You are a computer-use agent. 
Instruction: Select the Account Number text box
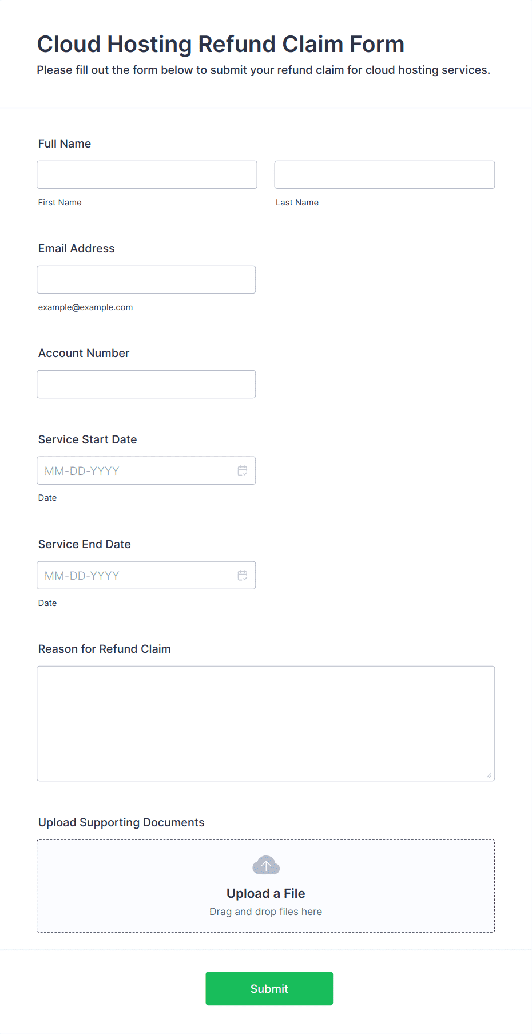146,384
